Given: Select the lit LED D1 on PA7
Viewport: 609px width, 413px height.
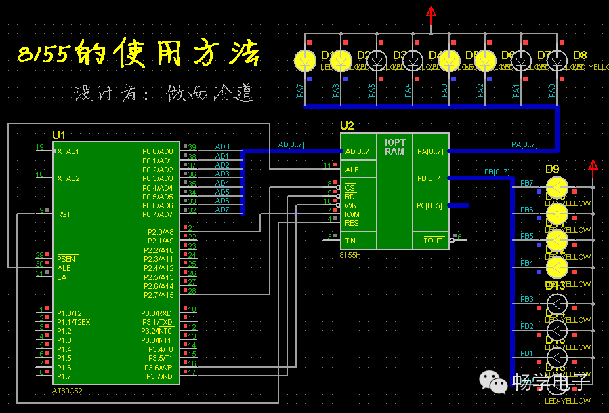Looking at the screenshot, I should pyautogui.click(x=305, y=61).
